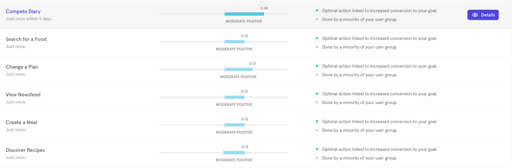
Task: Click green dot in Discover Recipes row
Action: click(317, 149)
